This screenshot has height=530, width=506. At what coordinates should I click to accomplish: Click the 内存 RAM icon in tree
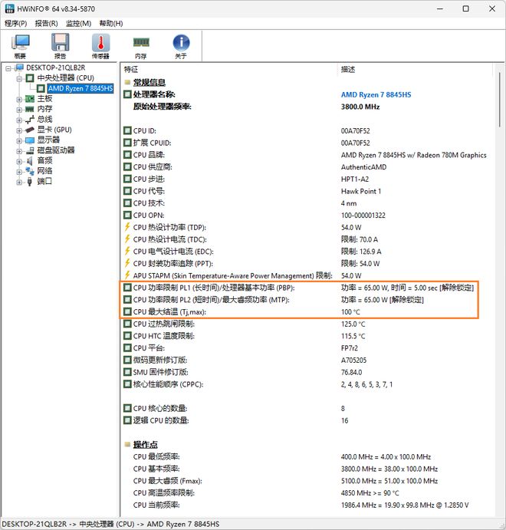pos(30,109)
